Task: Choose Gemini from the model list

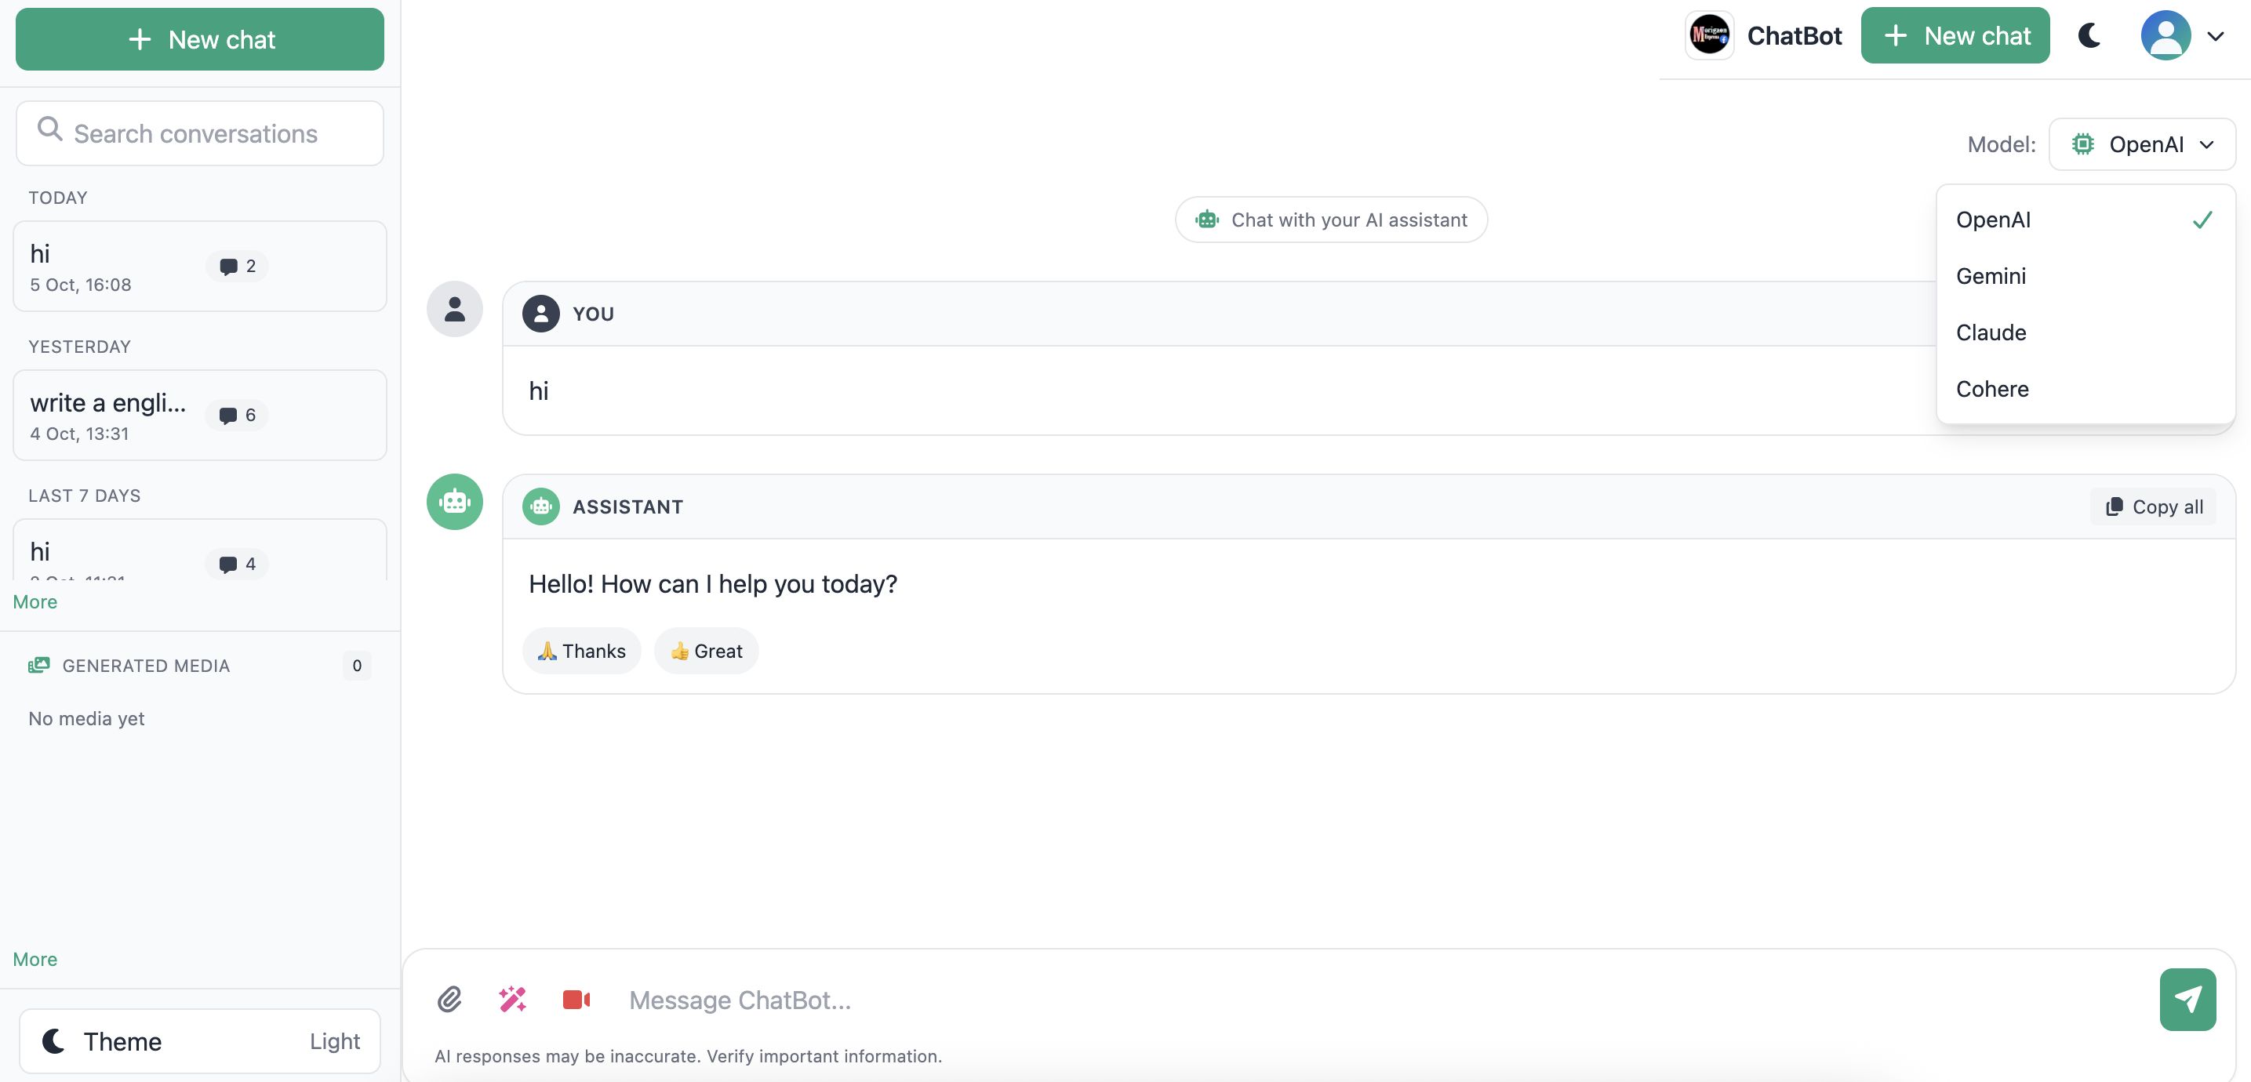Action: pyautogui.click(x=1991, y=276)
